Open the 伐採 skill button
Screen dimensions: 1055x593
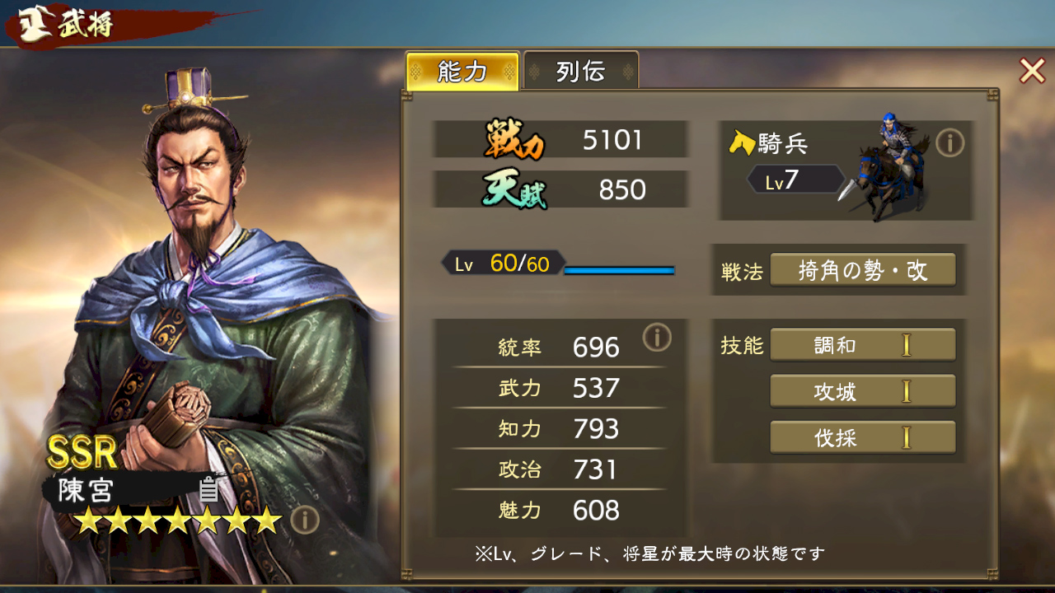tap(863, 437)
